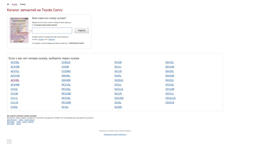Open the «Шасси» field link
The height and width of the screenshot is (151, 270).
[51, 39]
